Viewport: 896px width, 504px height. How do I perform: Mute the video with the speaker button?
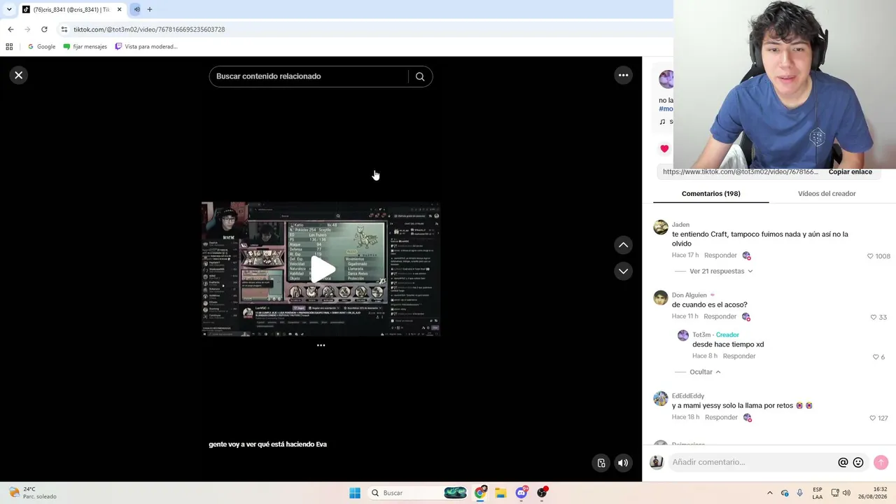point(623,463)
